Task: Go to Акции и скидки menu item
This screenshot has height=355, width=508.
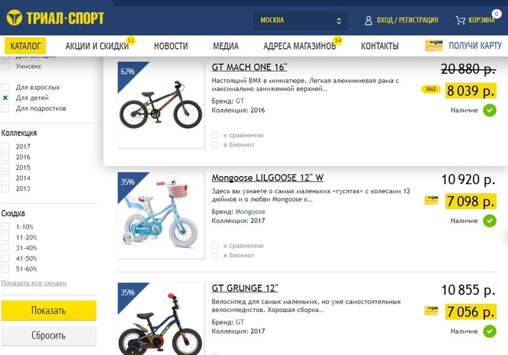Action: tap(97, 46)
